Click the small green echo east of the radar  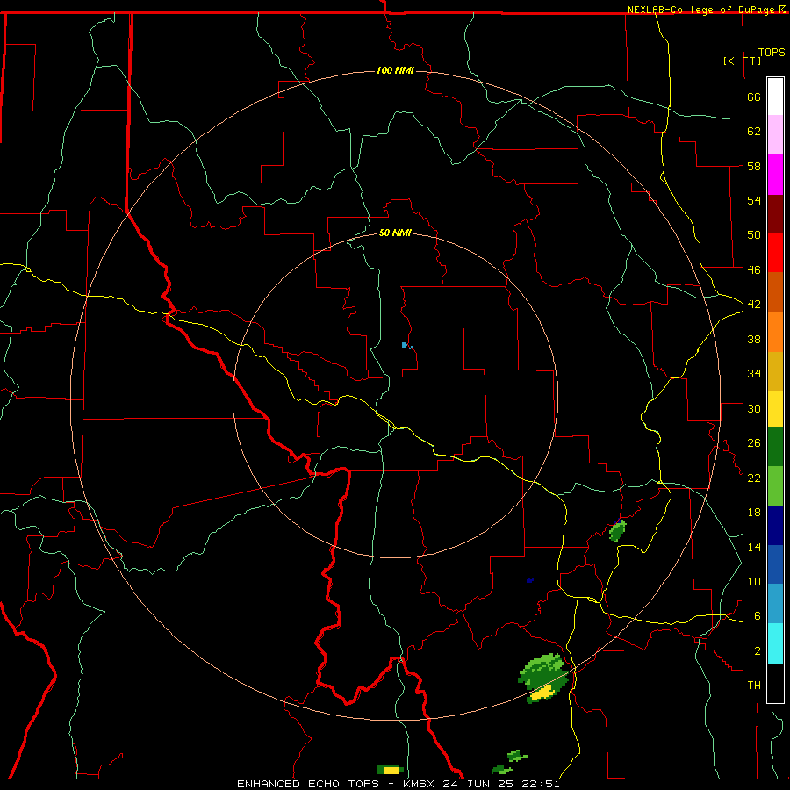tap(618, 531)
